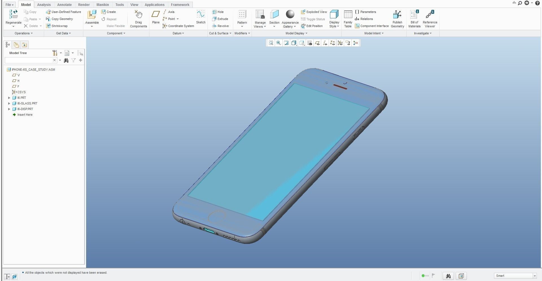Screen dimensions: 542x281
Task: Open View Manager camera icon in graphics toolbar
Action: [309, 43]
